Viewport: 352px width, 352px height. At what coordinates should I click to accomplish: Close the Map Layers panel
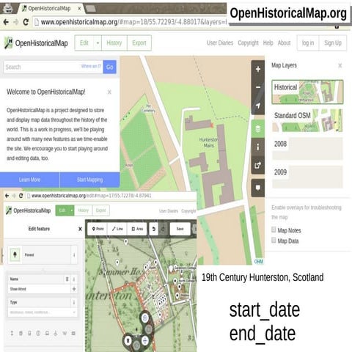[340, 65]
